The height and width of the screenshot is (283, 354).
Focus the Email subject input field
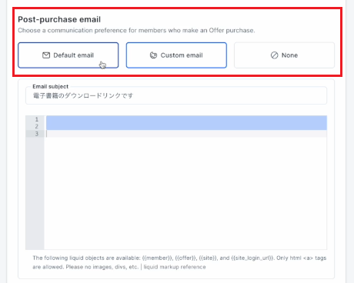[x=176, y=95]
